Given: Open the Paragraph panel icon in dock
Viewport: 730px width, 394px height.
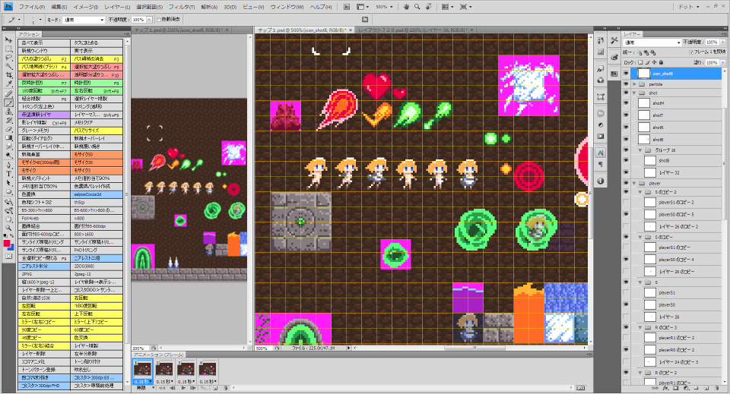Looking at the screenshot, I should point(601,164).
